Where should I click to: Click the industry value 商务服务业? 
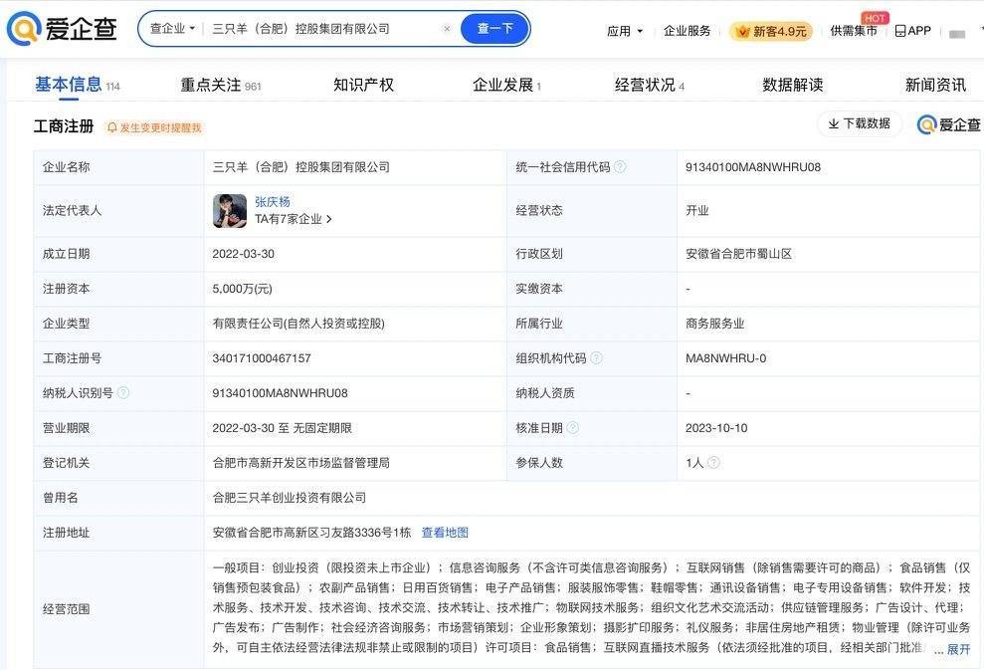(714, 324)
